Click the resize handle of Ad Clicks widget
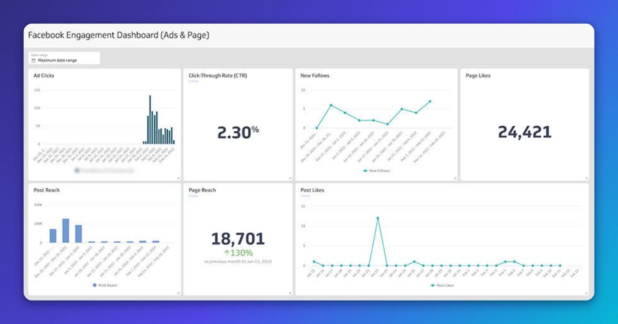This screenshot has height=324, width=618. [178, 178]
